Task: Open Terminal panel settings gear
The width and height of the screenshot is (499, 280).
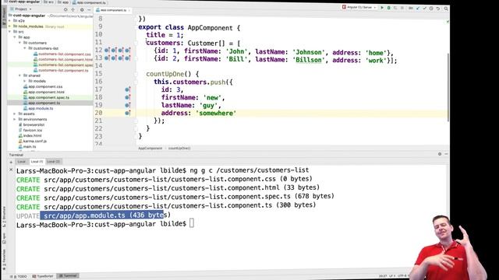Action: click(x=440, y=154)
